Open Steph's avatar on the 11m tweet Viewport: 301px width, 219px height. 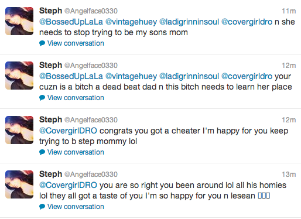pyautogui.click(x=19, y=21)
